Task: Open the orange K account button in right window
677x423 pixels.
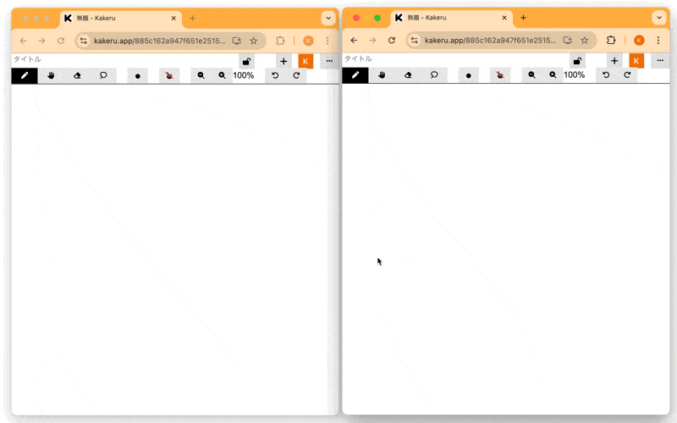Action: point(636,61)
